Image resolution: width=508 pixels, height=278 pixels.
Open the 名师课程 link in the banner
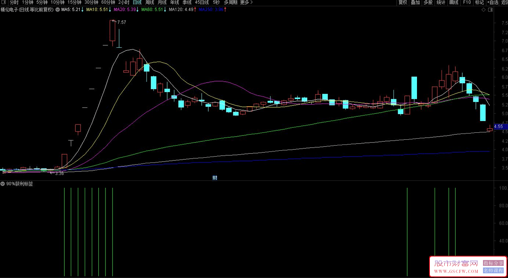pos(493,271)
